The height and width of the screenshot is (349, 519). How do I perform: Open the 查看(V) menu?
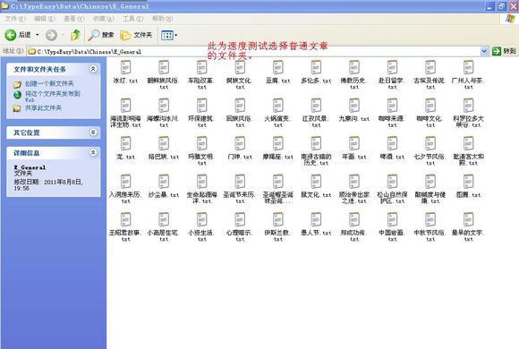pos(73,19)
